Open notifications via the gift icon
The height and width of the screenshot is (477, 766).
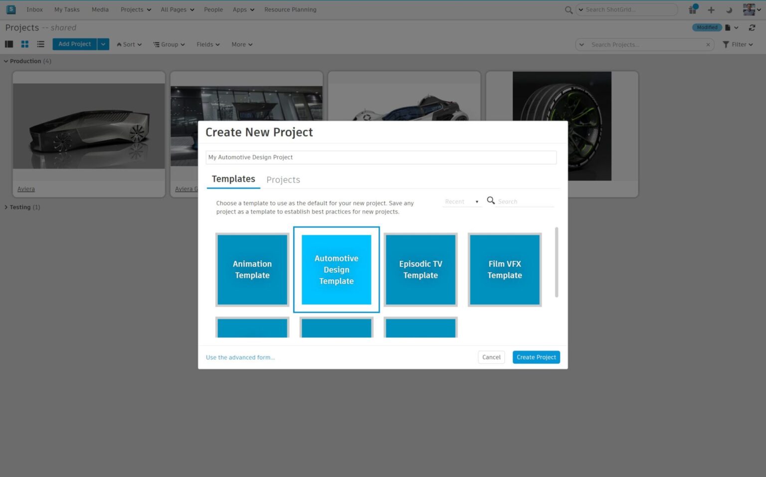coord(692,9)
